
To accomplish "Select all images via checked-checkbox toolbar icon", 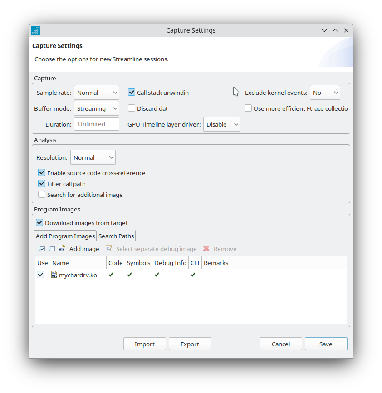I will click(x=42, y=249).
